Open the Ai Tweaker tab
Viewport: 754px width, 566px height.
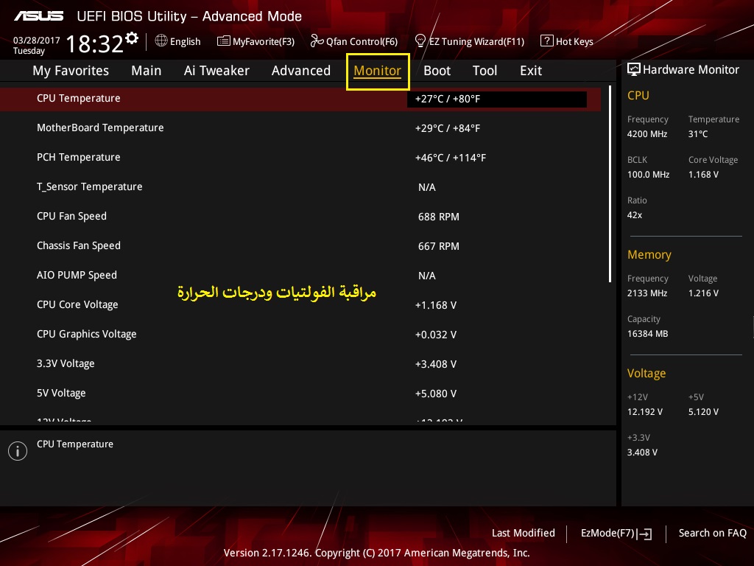216,71
